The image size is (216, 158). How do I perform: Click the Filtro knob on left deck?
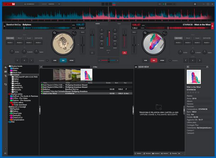click(12, 52)
